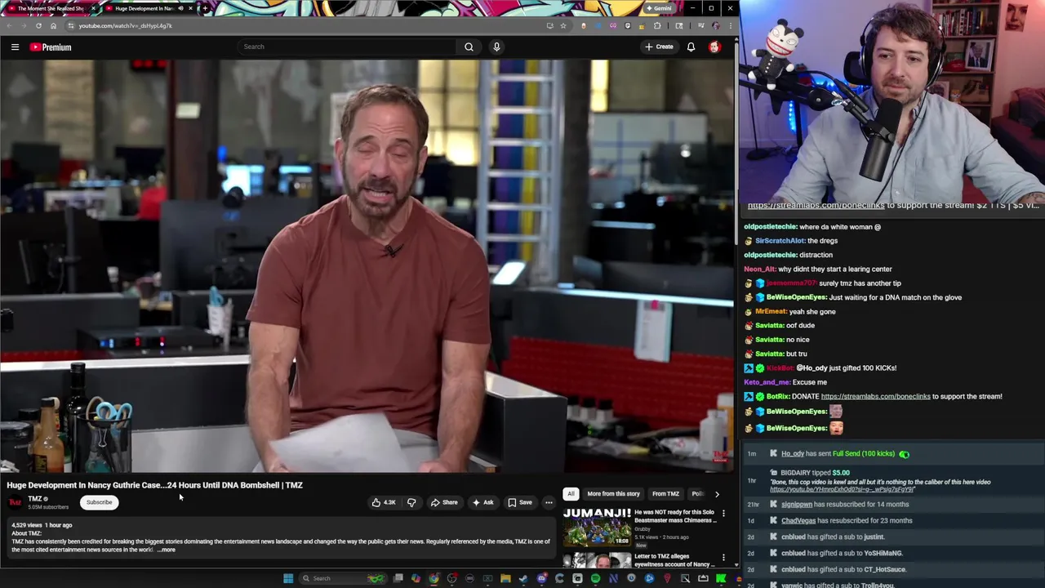Open options for Letter to TMZ video

click(x=723, y=558)
